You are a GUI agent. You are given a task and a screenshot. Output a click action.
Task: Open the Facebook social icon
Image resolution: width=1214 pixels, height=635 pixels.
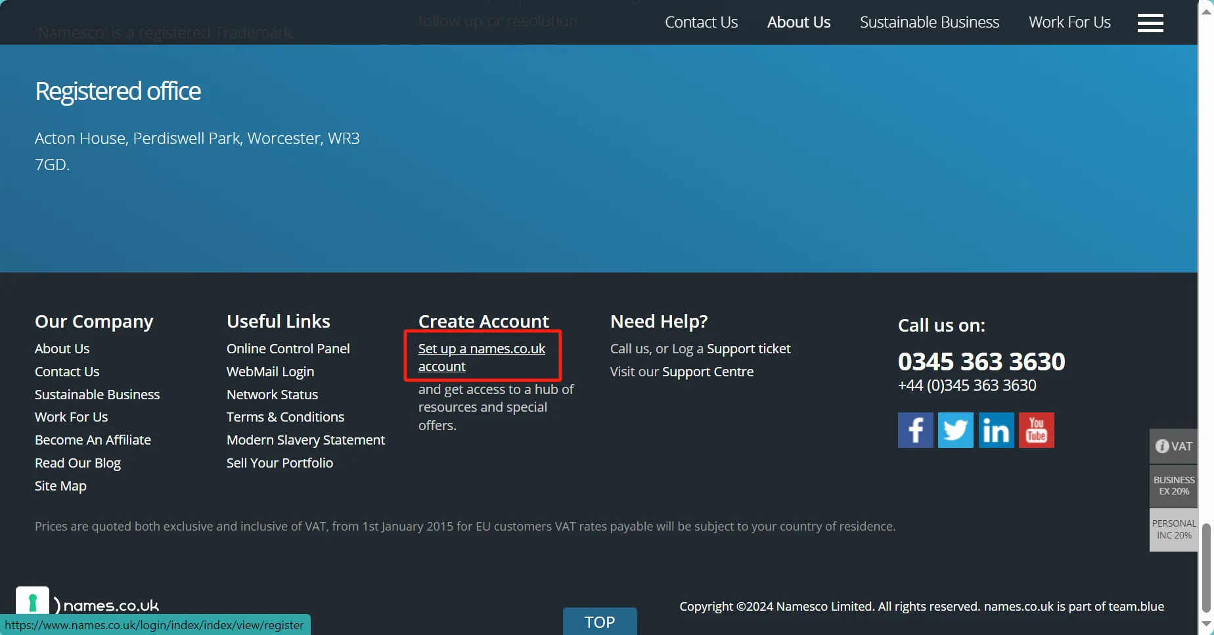click(x=915, y=430)
